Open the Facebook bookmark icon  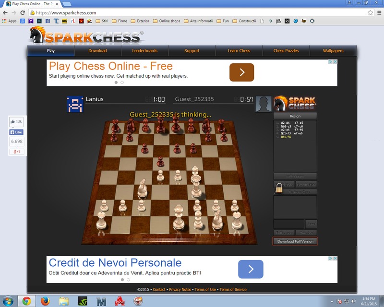(48, 21)
